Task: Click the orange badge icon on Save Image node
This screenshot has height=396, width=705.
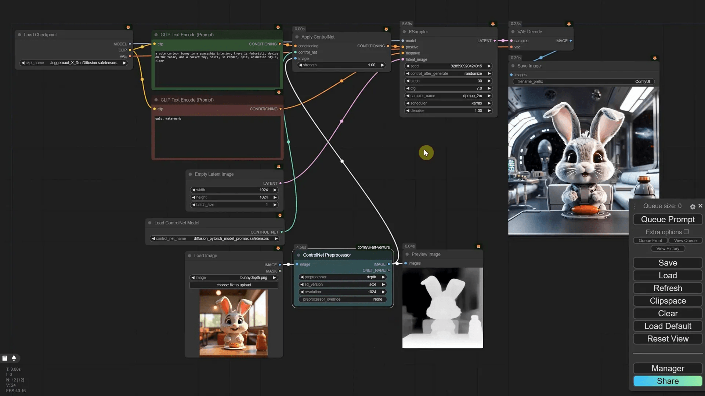Action: [655, 58]
